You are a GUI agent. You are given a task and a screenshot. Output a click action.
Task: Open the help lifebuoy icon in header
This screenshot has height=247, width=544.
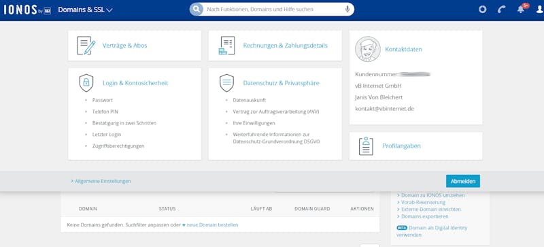[483, 10]
